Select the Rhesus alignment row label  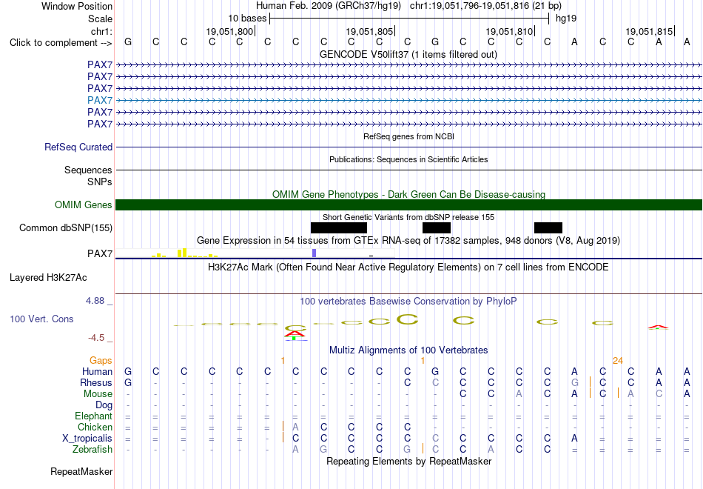pos(96,382)
